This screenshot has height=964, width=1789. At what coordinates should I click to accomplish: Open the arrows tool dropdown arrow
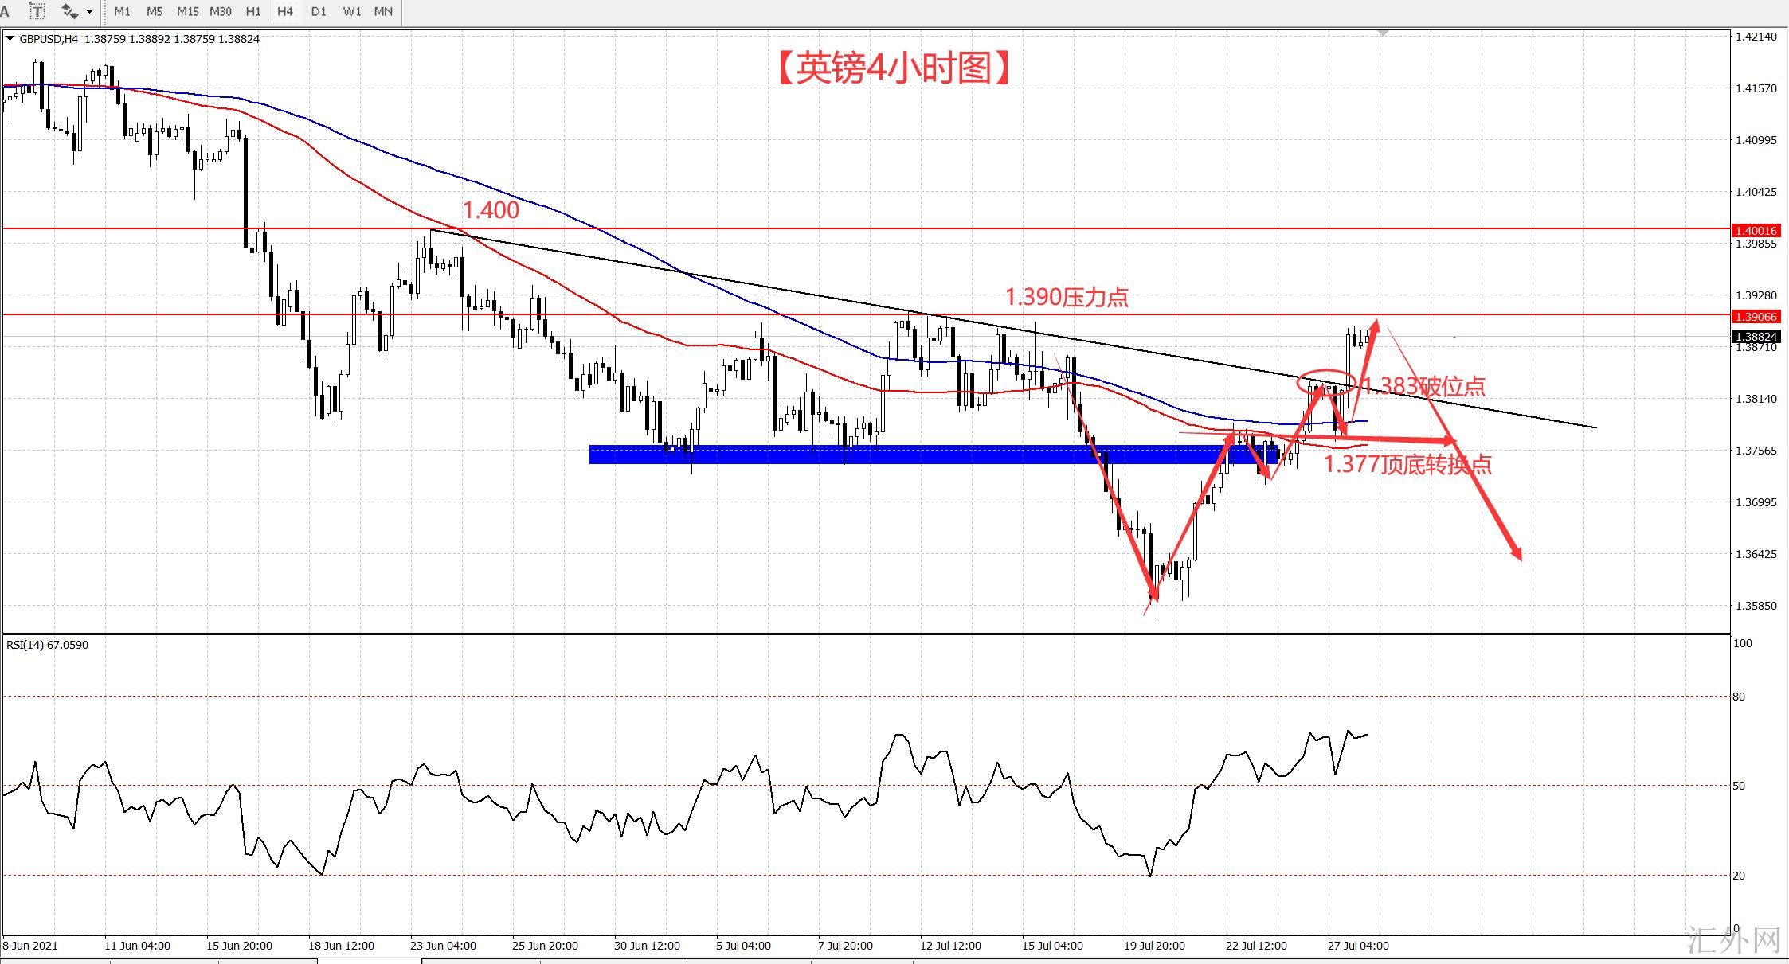(x=89, y=11)
